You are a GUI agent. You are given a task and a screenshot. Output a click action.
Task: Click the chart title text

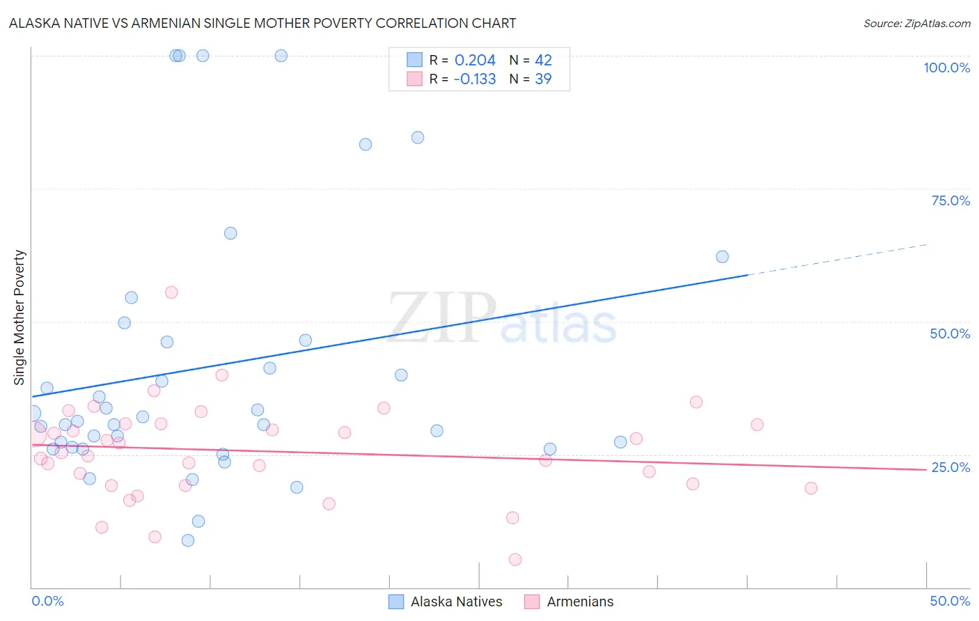263,23
